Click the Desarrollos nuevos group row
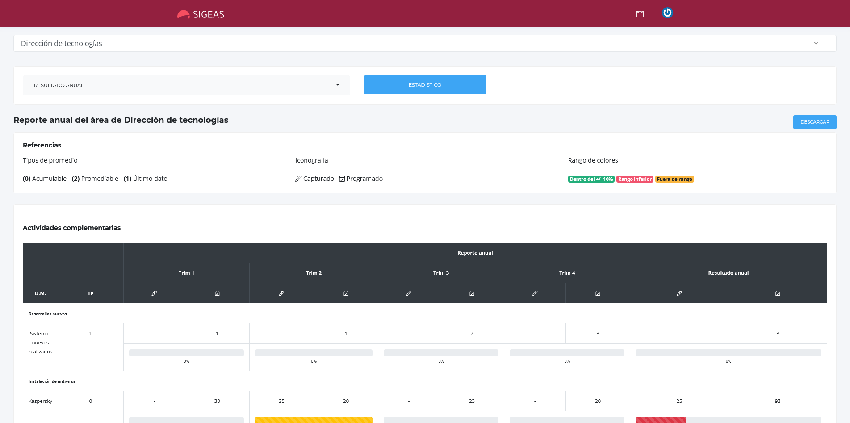Image resolution: width=850 pixels, height=423 pixels. (425, 314)
